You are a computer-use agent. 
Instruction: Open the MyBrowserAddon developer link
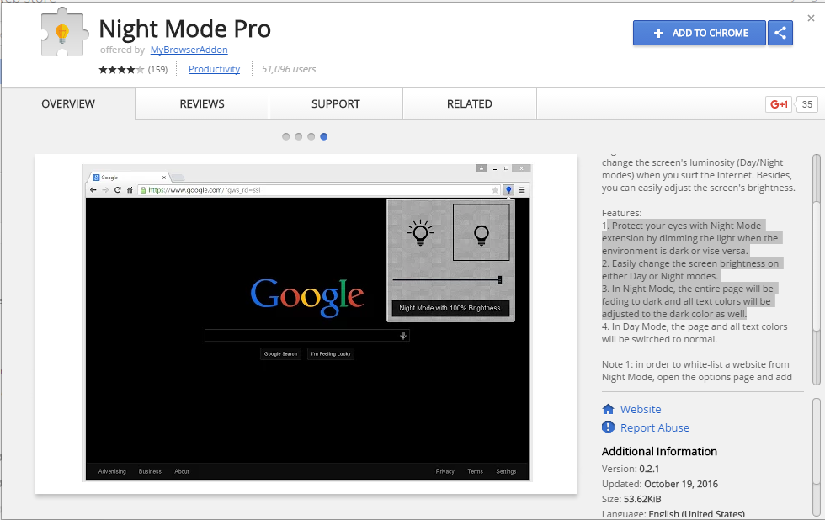tap(189, 50)
